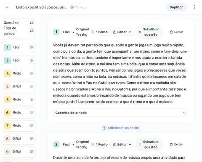
Task: Go back using the arrow icon
Action: 7,7
